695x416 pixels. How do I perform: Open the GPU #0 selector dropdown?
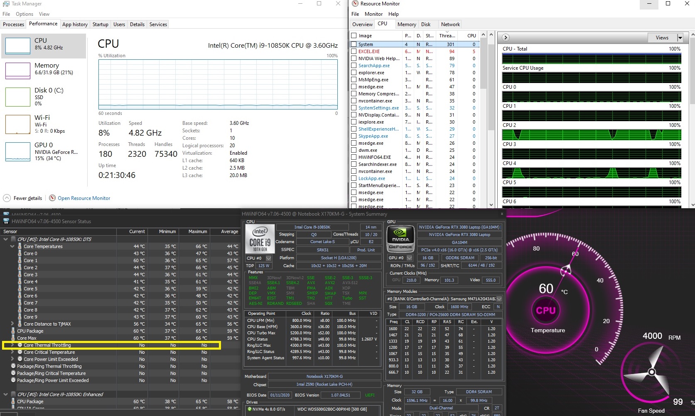[x=409, y=258]
